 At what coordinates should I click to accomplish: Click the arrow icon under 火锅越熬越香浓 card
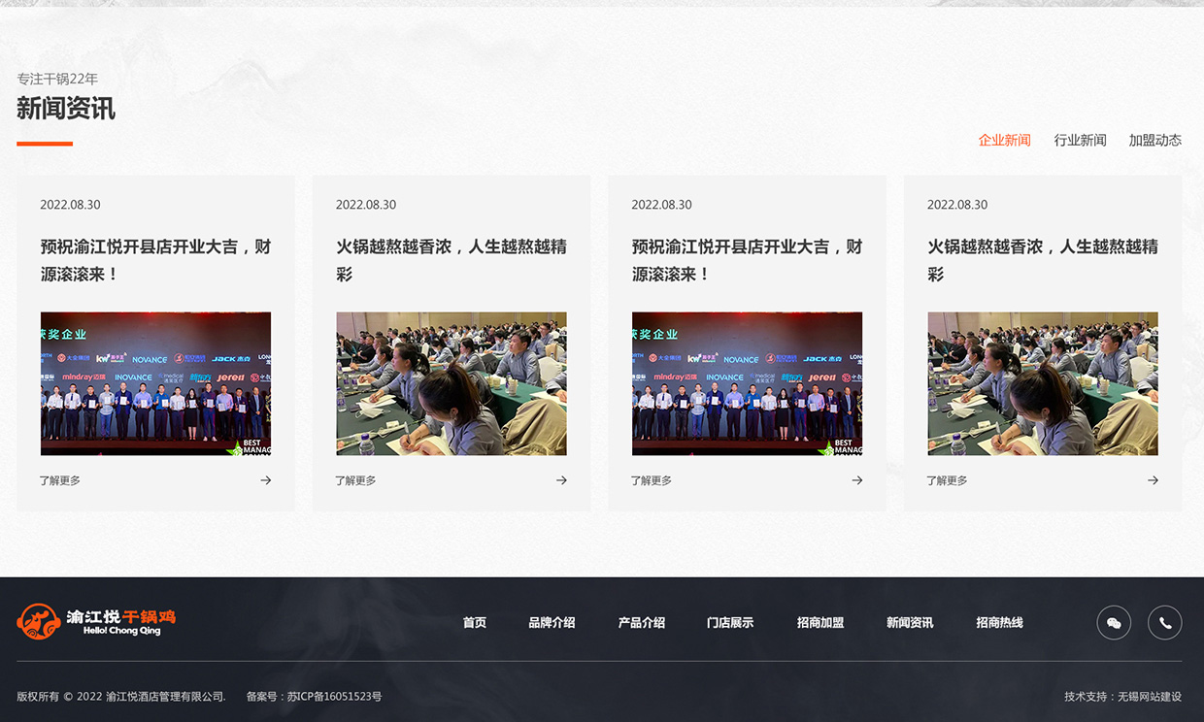pyautogui.click(x=561, y=479)
